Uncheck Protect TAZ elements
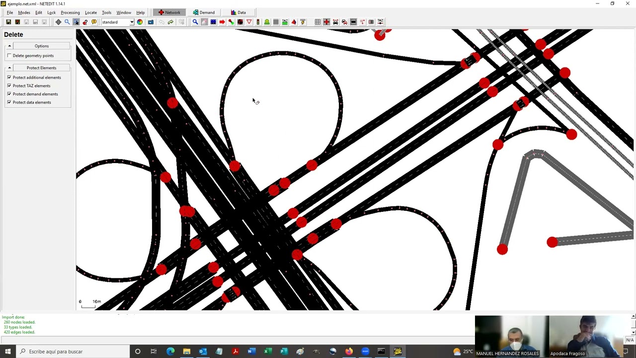Image resolution: width=636 pixels, height=358 pixels. 9,86
